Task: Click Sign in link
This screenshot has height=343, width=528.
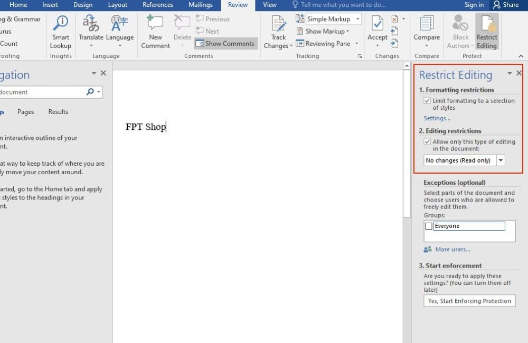Action: [x=474, y=5]
